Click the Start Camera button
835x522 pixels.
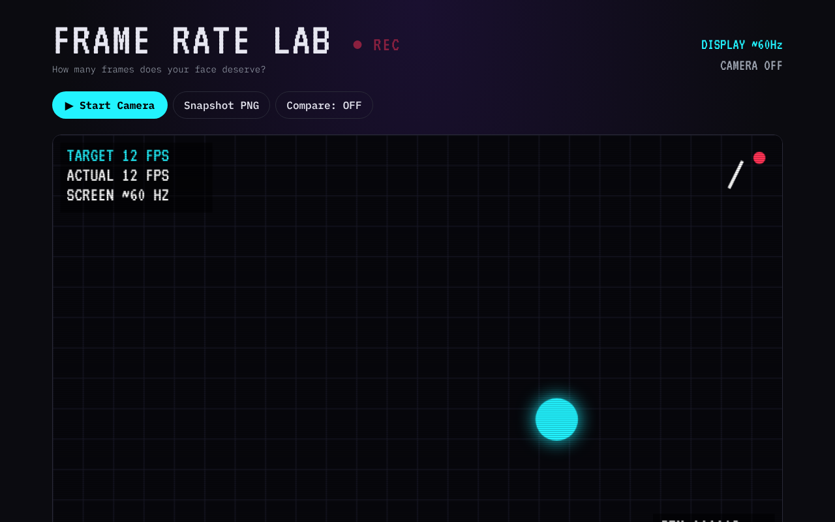(x=110, y=105)
